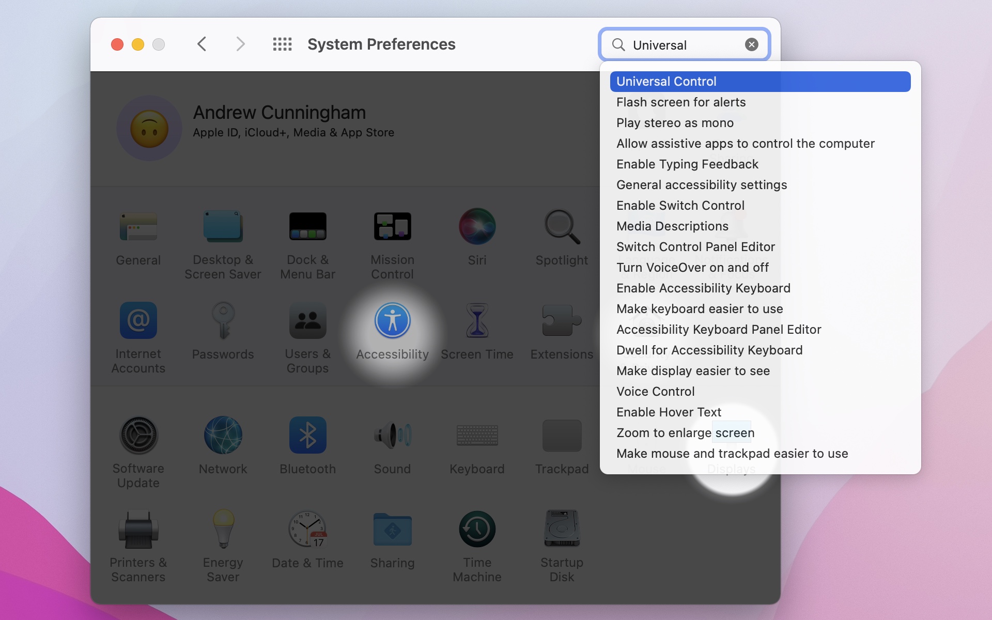The width and height of the screenshot is (992, 620).
Task: Go forward with the right chevron
Action: point(240,44)
